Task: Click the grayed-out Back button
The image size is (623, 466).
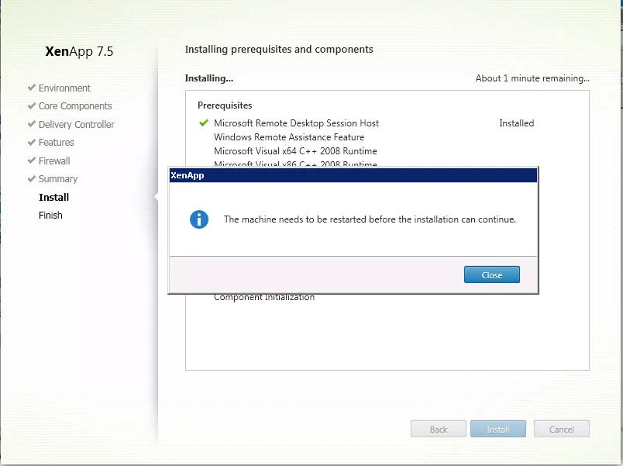Action: (x=439, y=429)
